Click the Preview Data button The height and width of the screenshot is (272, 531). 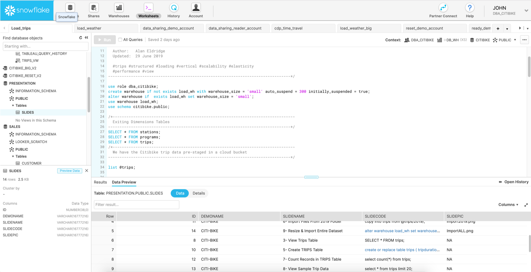pyautogui.click(x=70, y=171)
